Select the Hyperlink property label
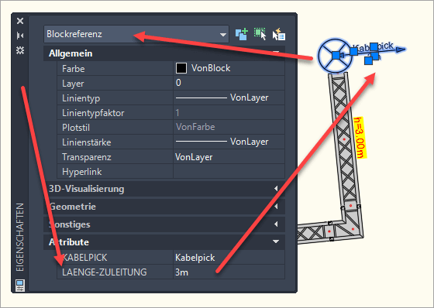Viewport: 434px width, 308px height. (x=82, y=172)
